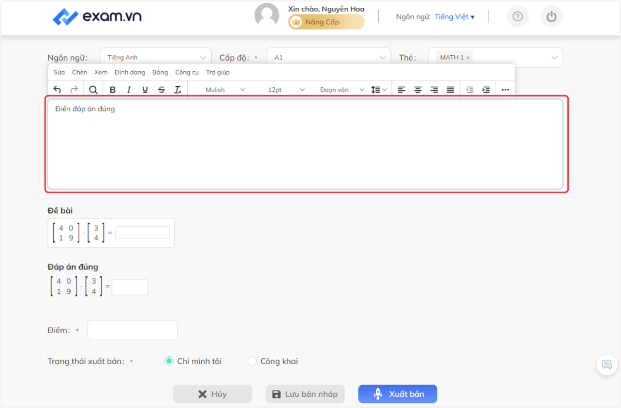Click the undo arrow icon
Screen dimensions: 621x408
tap(57, 89)
